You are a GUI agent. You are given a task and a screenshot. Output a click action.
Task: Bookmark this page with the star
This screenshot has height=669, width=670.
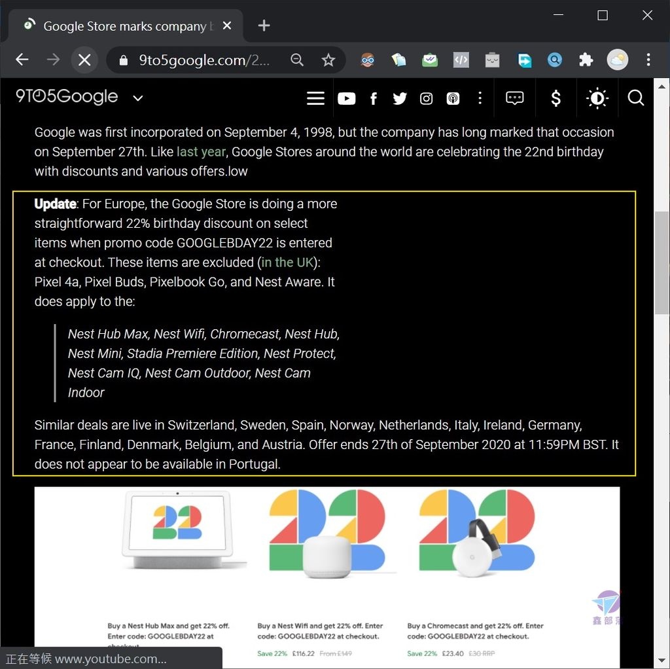click(328, 60)
